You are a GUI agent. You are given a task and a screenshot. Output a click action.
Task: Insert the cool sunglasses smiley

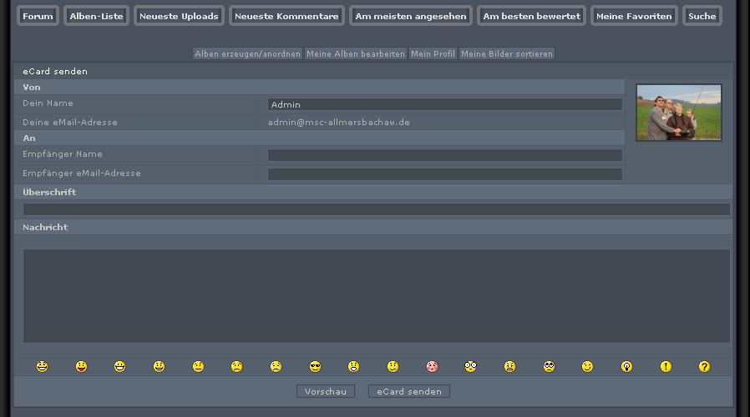pyautogui.click(x=315, y=366)
